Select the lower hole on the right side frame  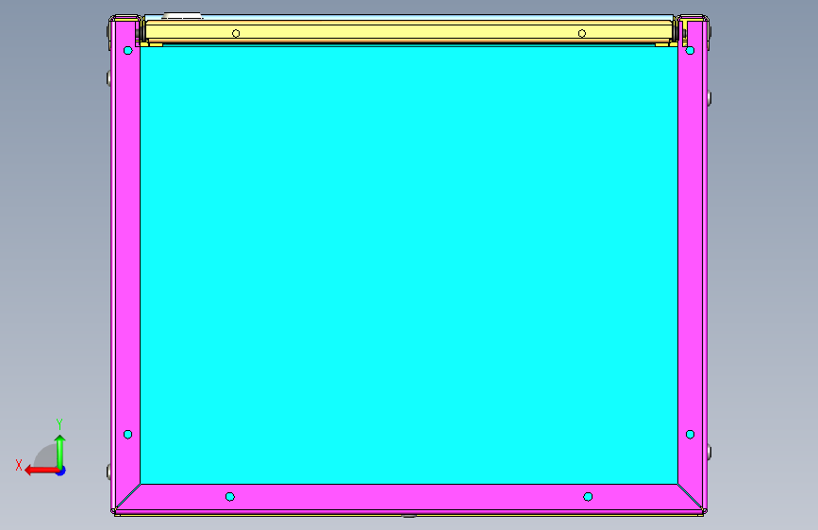click(691, 435)
